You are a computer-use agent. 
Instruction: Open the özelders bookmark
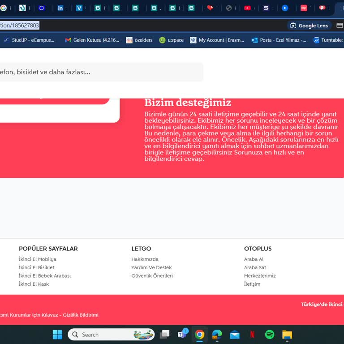(x=139, y=40)
